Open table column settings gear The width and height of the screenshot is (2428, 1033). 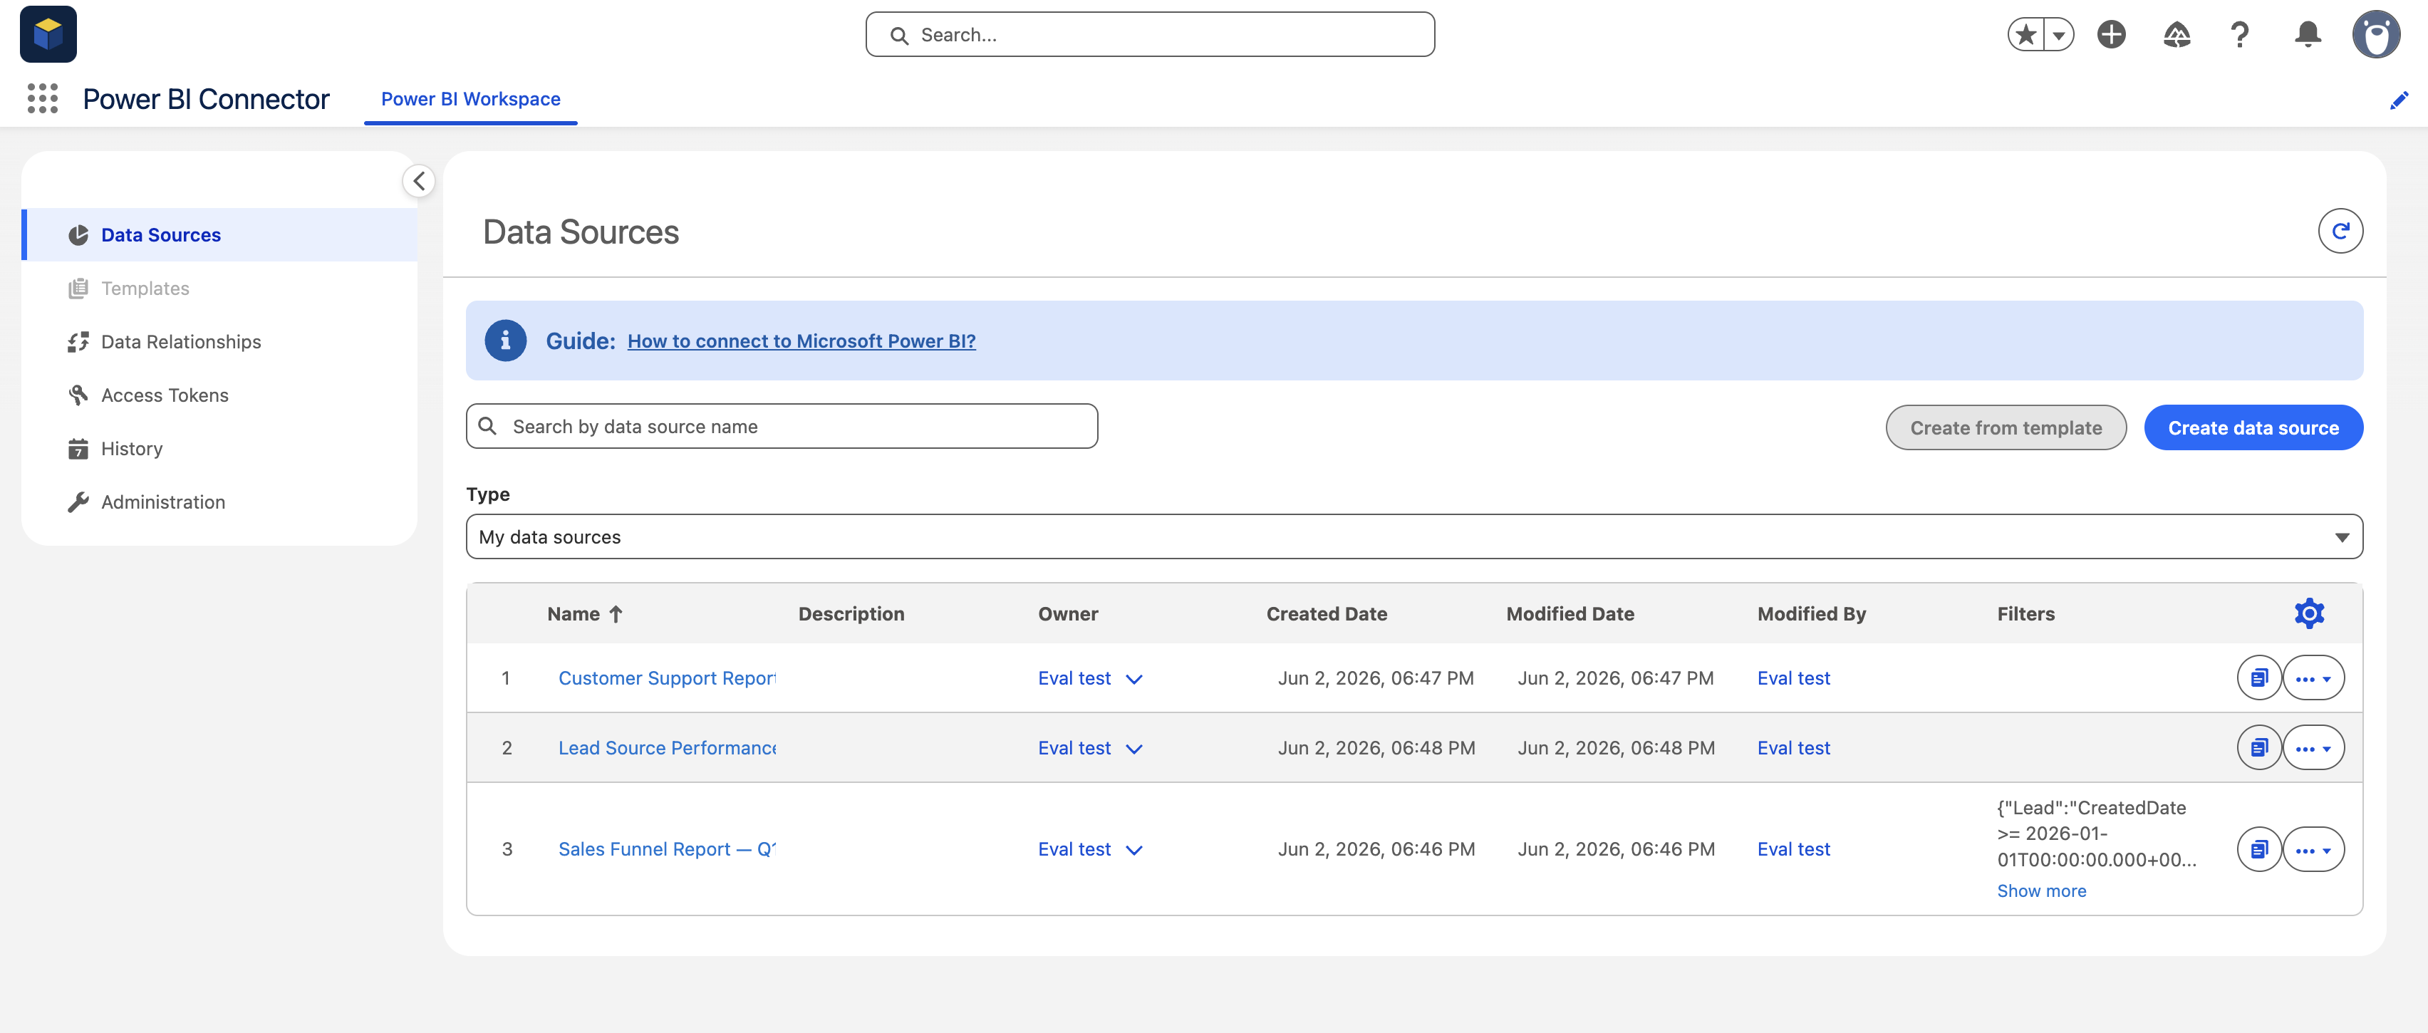pyautogui.click(x=2309, y=613)
